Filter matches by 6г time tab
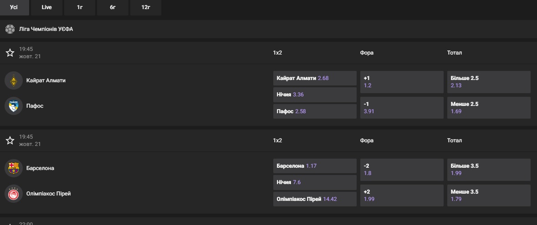Viewport: 537px width, 225px height. click(x=113, y=7)
